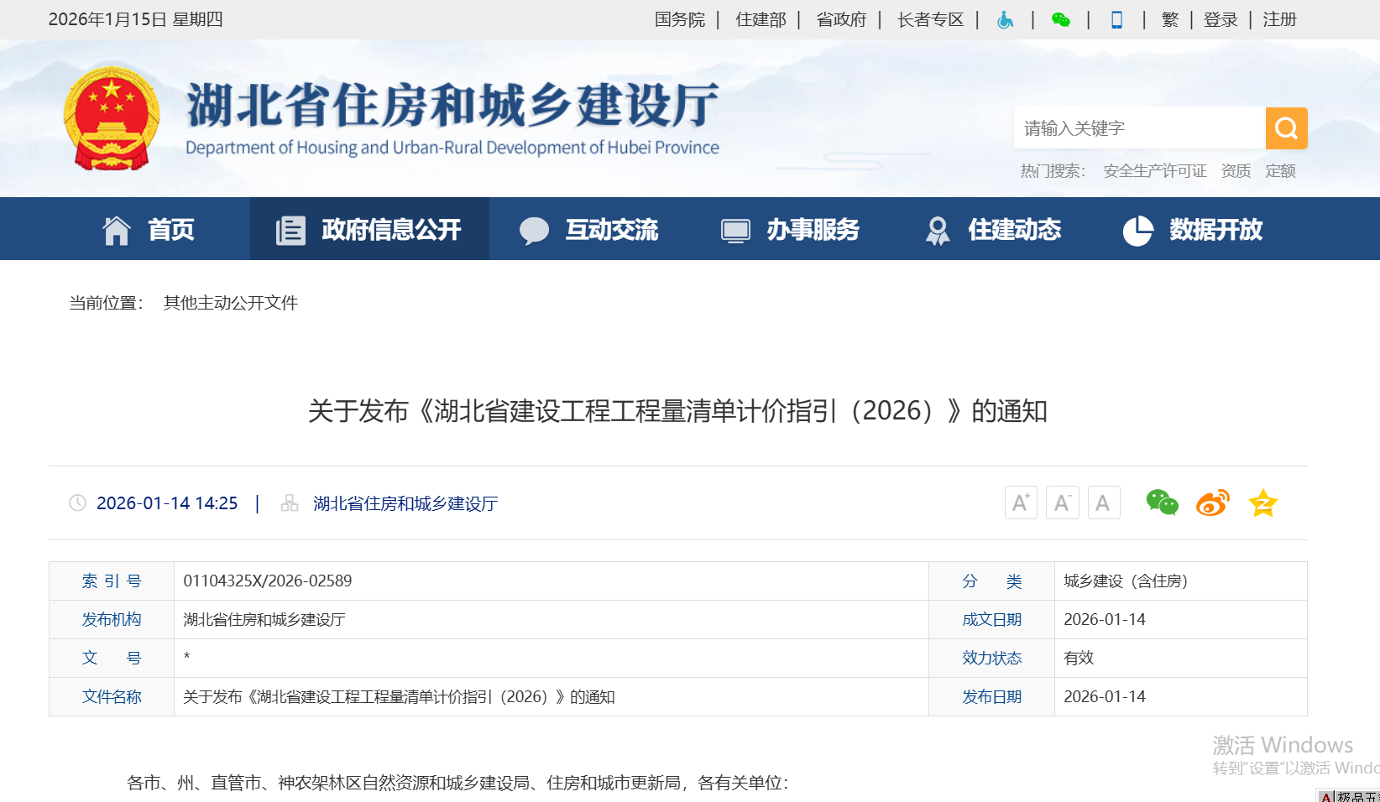Click the 登录 login link

click(1221, 20)
